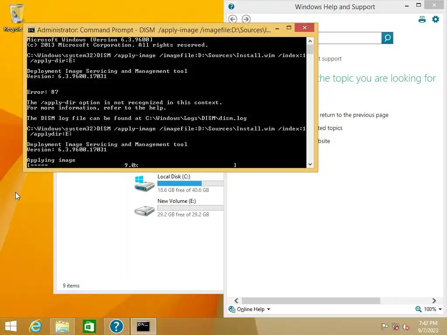Screen dimensions: 447x335
Task: Click the Help window horizontal scroll thumb
Action: click(311, 301)
